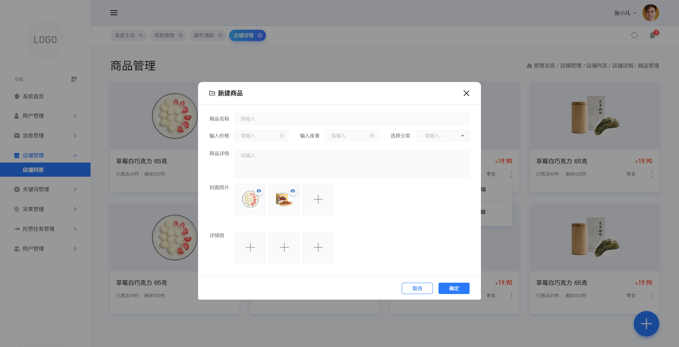The height and width of the screenshot is (347, 679).
Task: Click 管理系统 breadcrumb link
Action: (x=544, y=66)
